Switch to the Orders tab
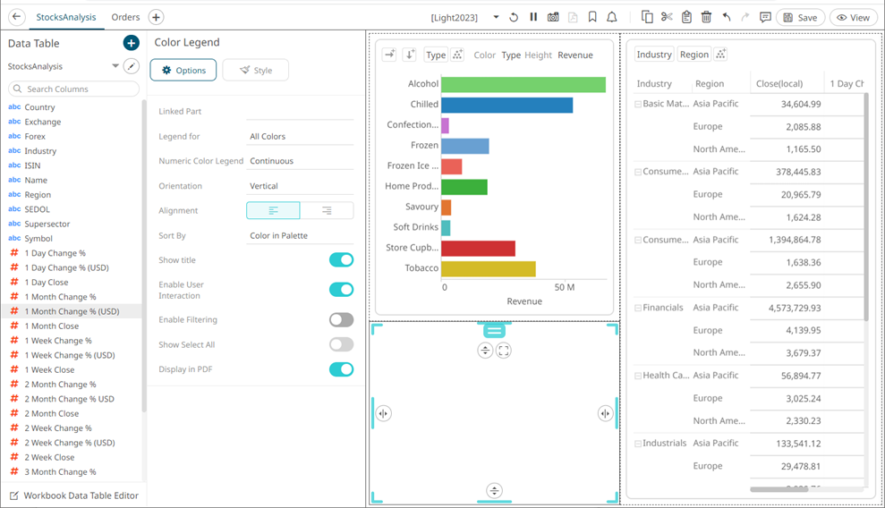885x508 pixels. tap(125, 17)
